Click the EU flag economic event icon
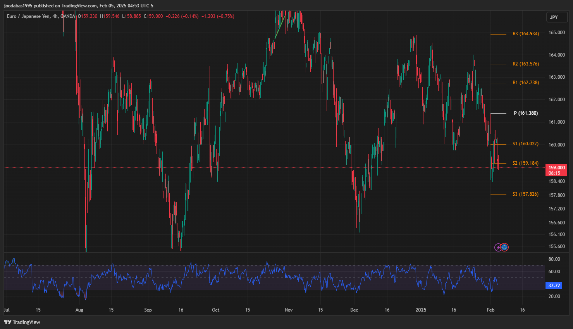This screenshot has height=329, width=573. (x=504, y=247)
